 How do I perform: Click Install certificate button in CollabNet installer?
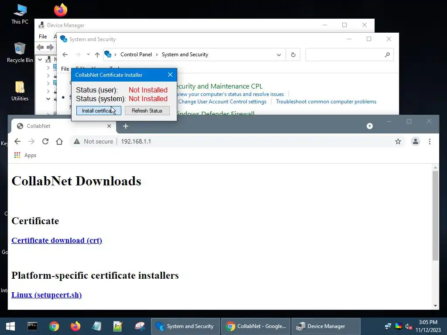click(x=99, y=110)
